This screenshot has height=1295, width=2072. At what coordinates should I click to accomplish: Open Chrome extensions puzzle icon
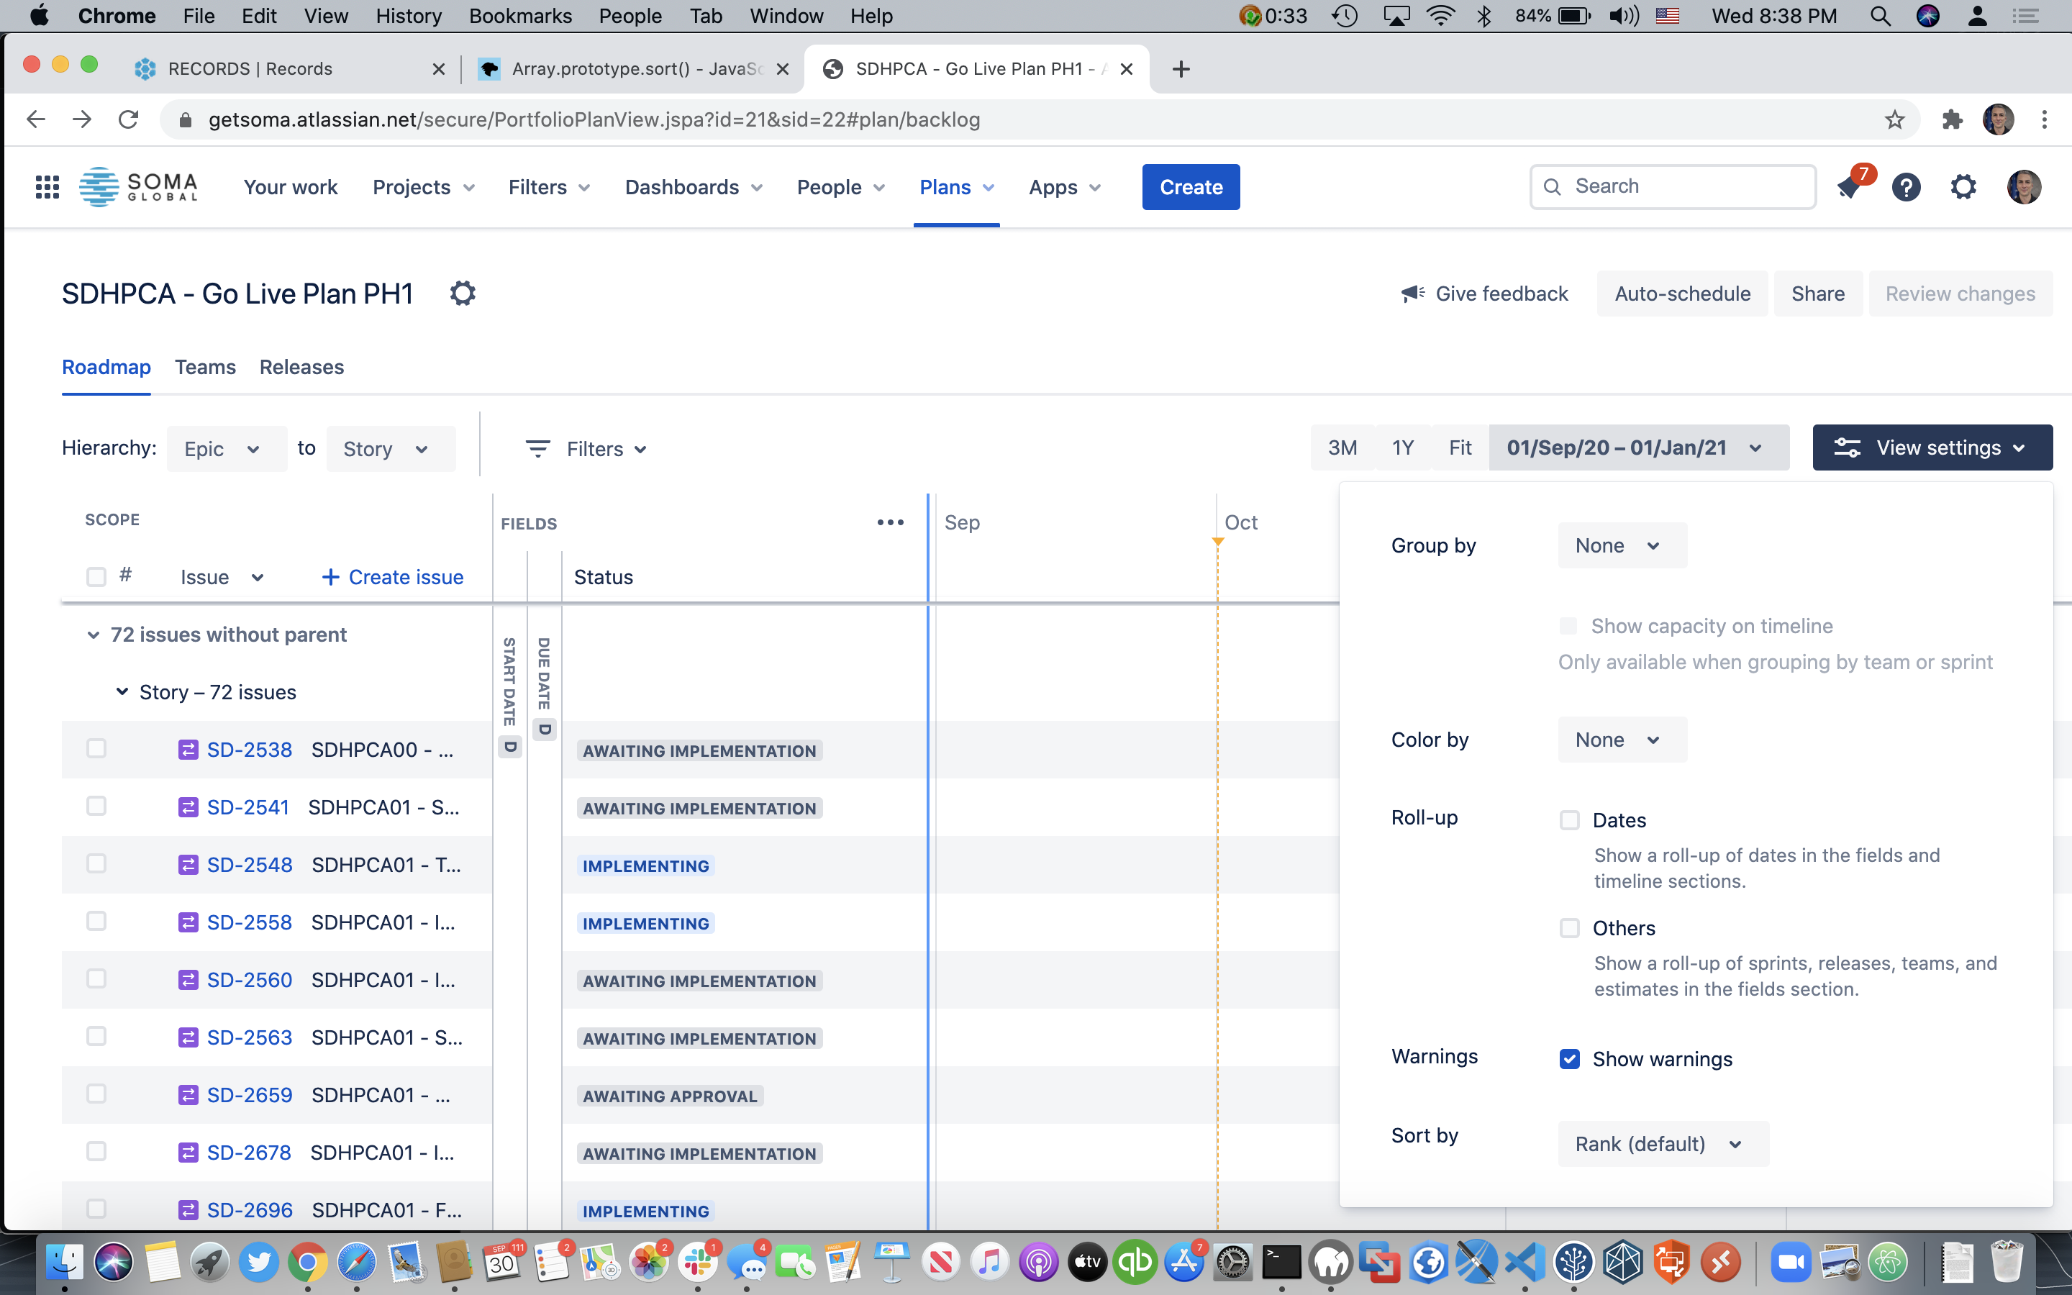(1952, 120)
